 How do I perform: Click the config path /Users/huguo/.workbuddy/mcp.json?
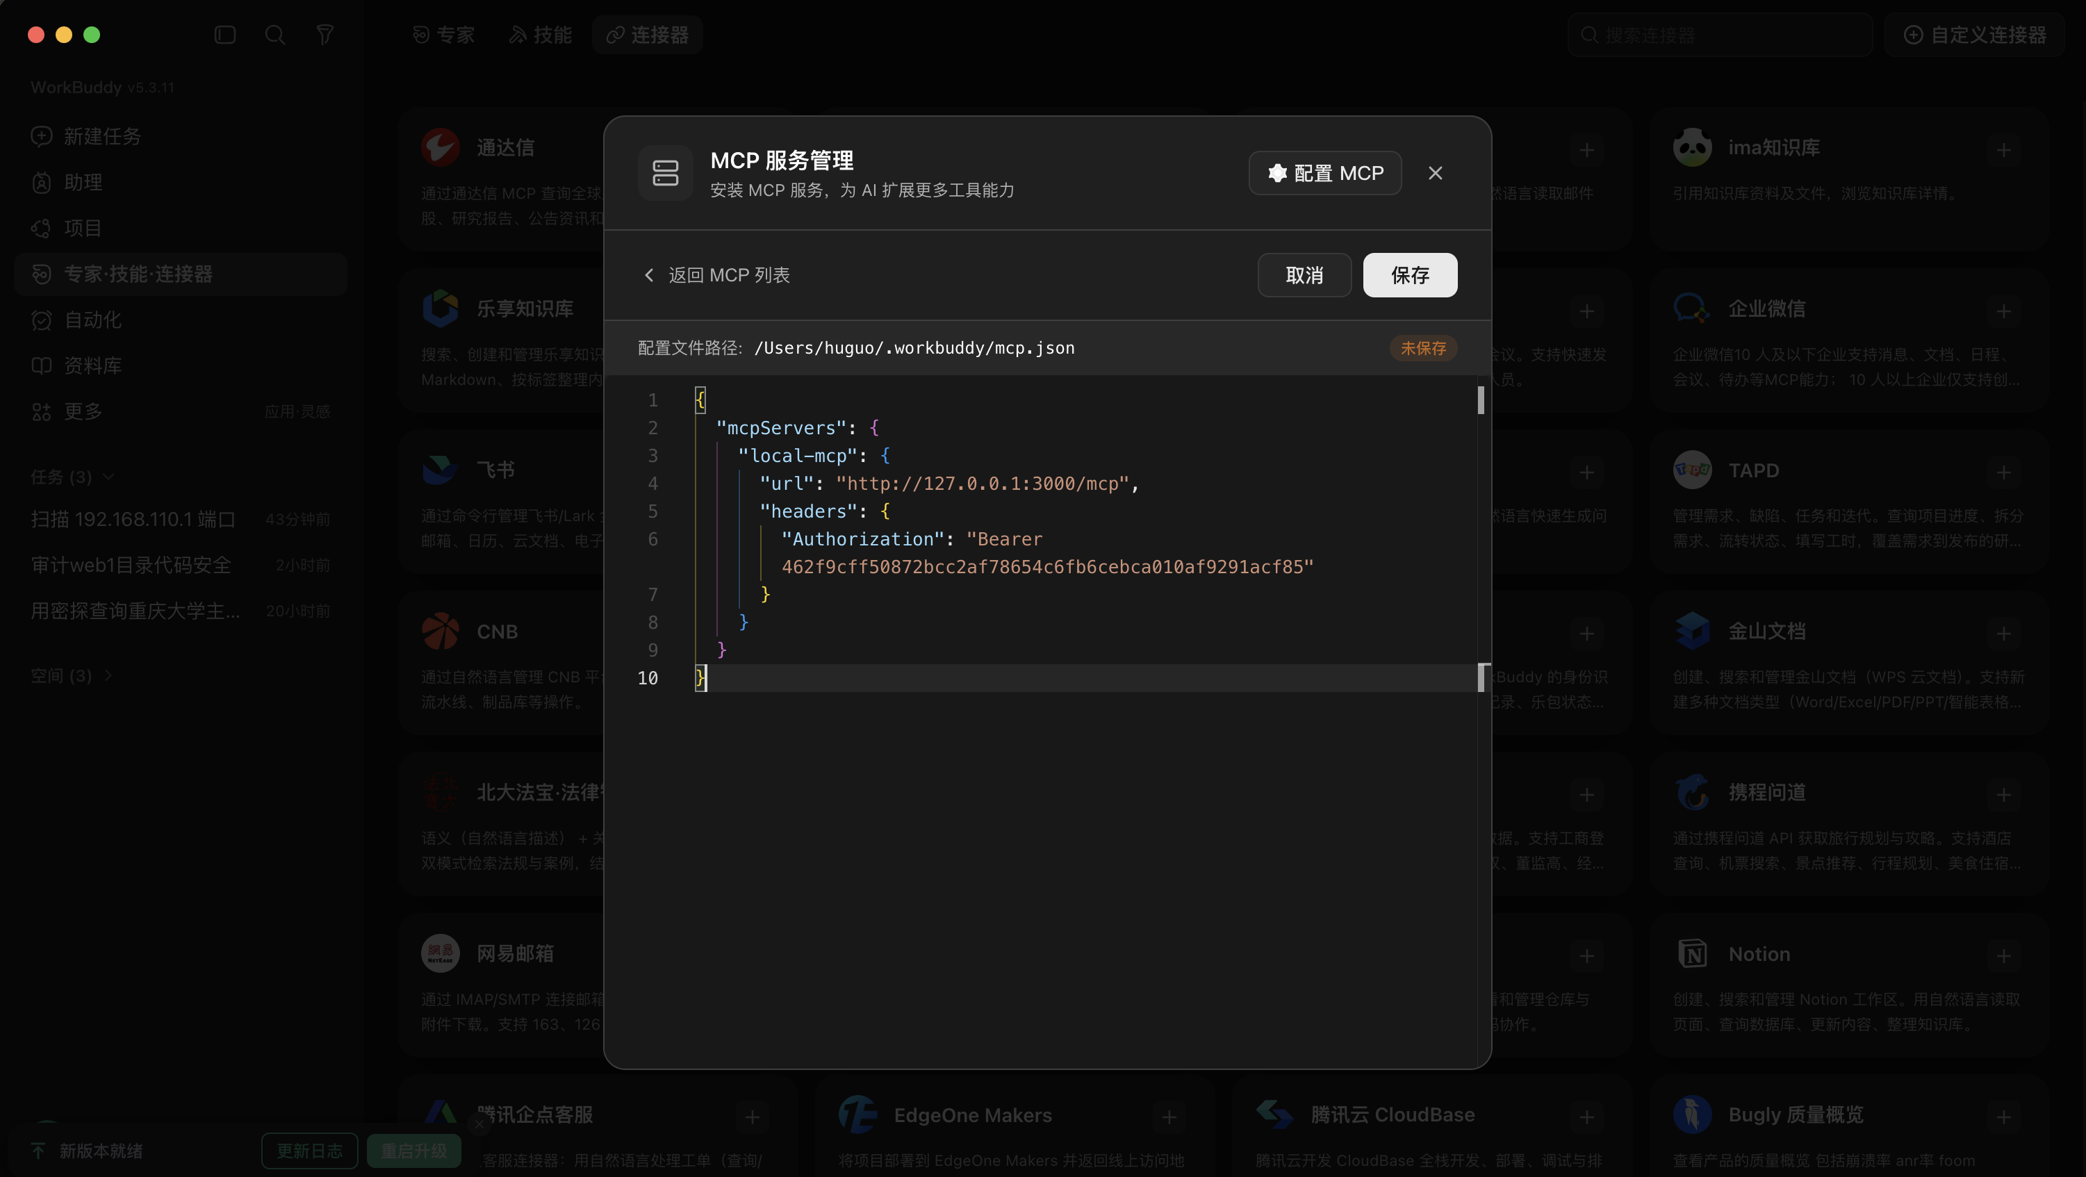(x=914, y=348)
